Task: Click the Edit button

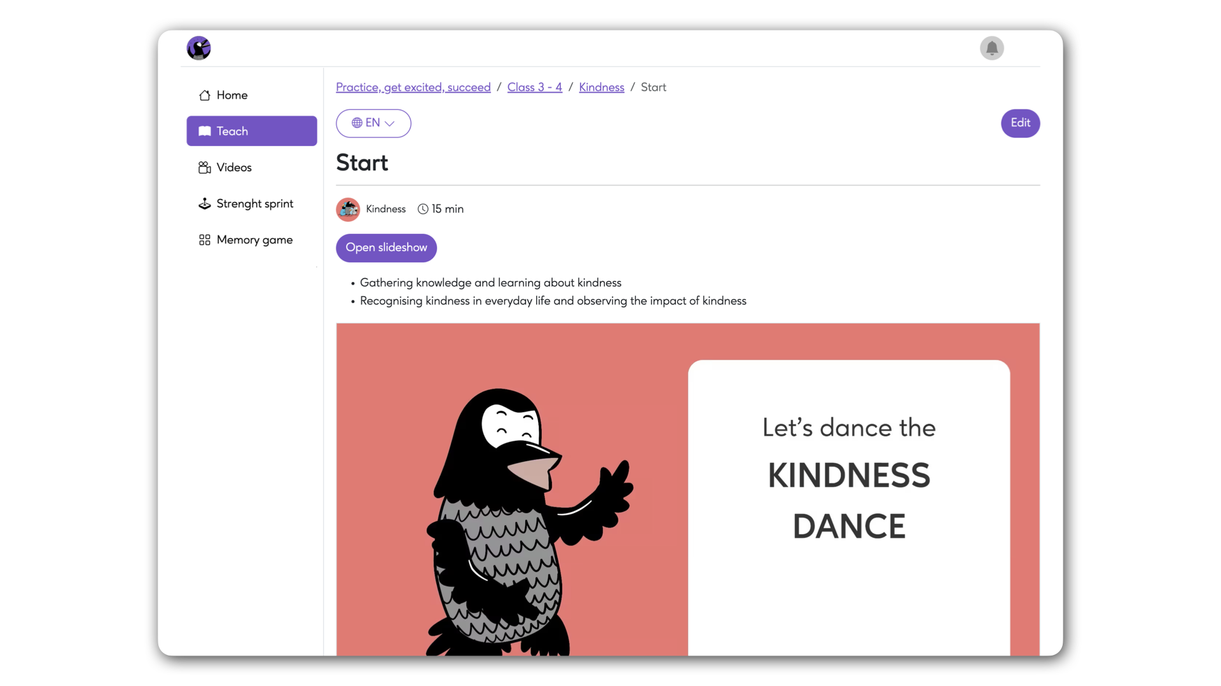Action: point(1020,123)
